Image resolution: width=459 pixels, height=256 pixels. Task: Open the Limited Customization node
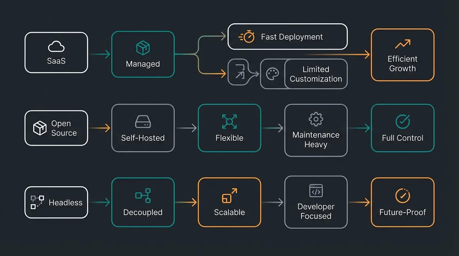pos(315,74)
